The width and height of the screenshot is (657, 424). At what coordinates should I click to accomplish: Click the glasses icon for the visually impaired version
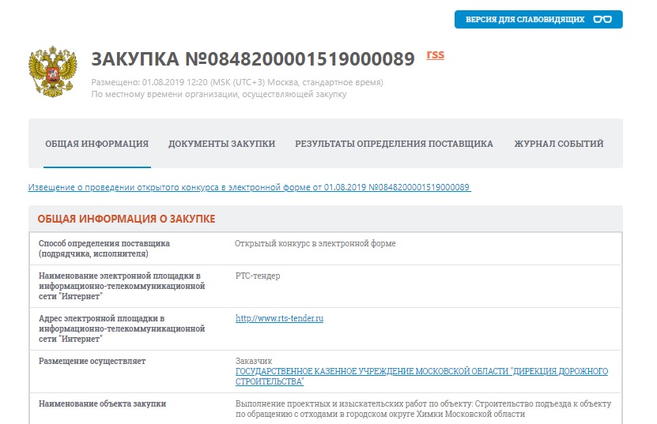[602, 19]
